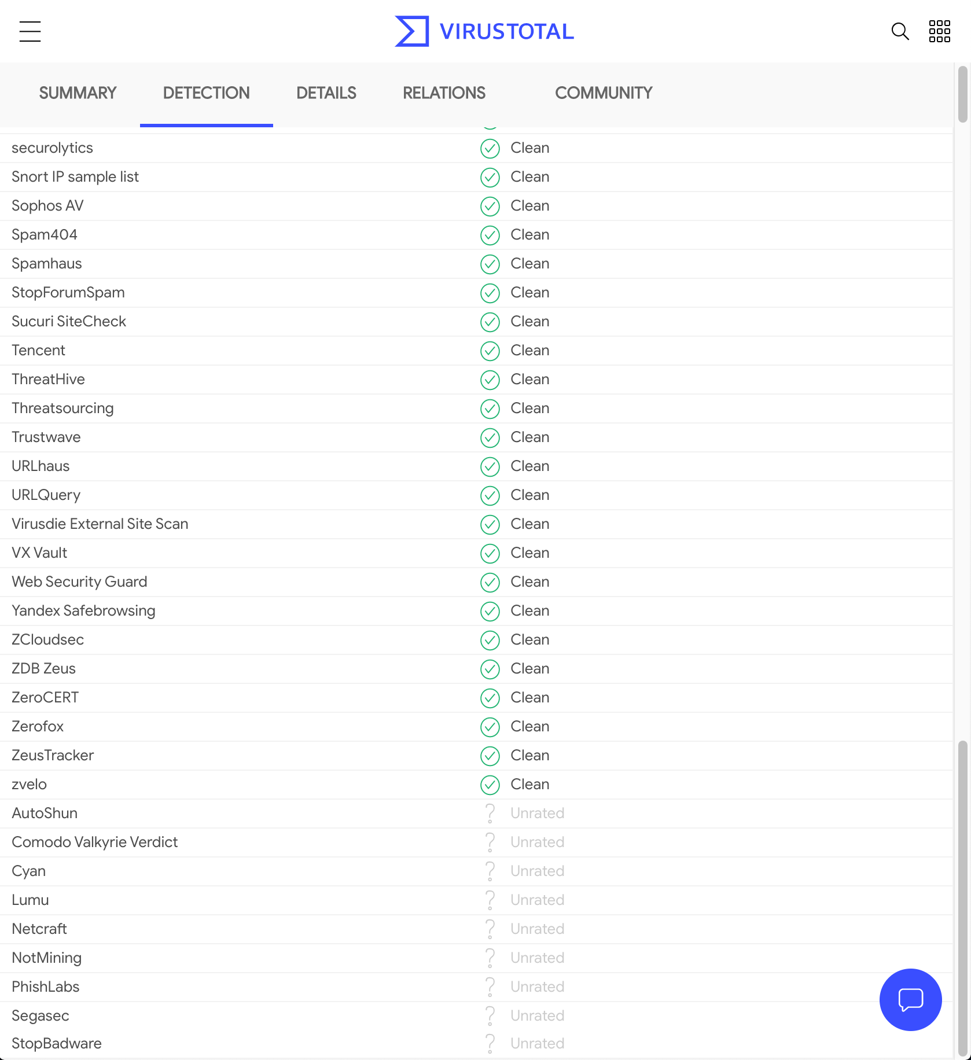The image size is (971, 1060).
Task: Click the question mark icon for PhishLabs
Action: [x=490, y=987]
